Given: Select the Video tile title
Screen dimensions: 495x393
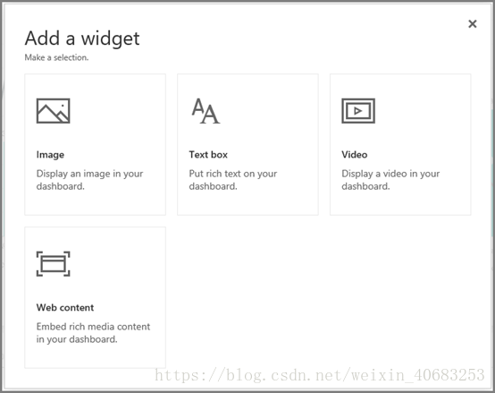Looking at the screenshot, I should tap(355, 155).
